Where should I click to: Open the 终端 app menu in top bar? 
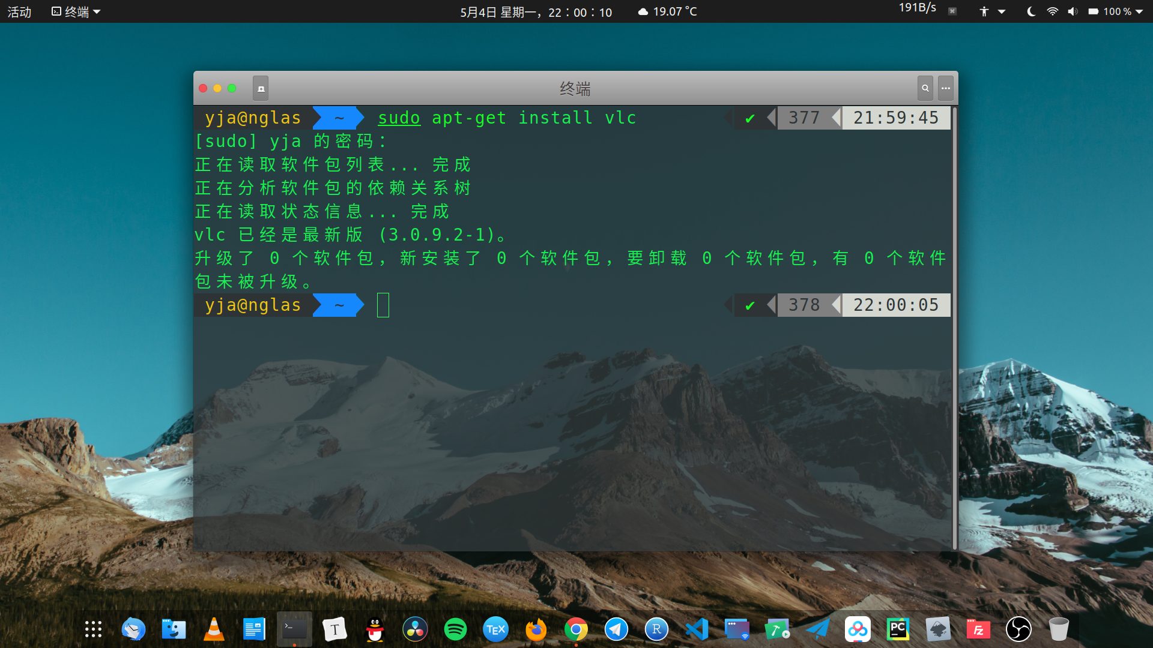pos(76,11)
